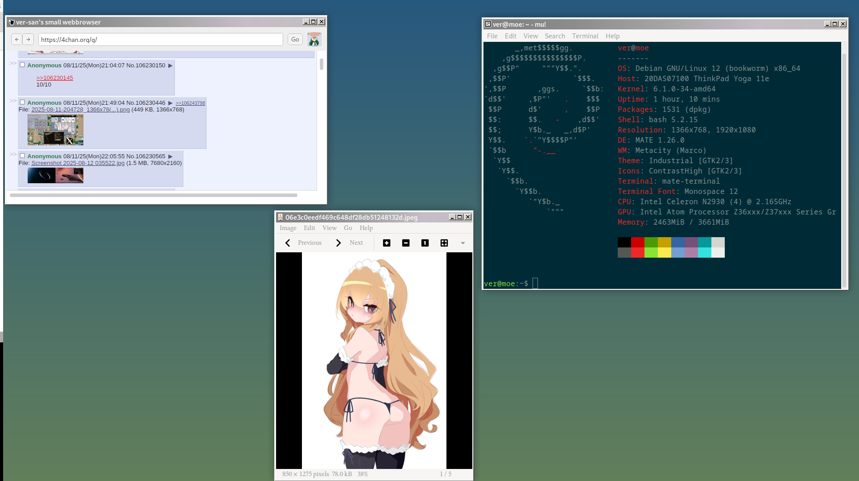Click the 'Resolution: 1366x768, 1920x1080' terminal line
The width and height of the screenshot is (859, 481).
pos(687,130)
